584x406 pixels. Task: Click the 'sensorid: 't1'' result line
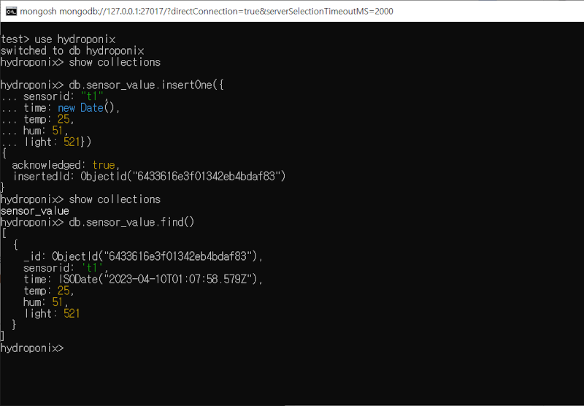[66, 268]
